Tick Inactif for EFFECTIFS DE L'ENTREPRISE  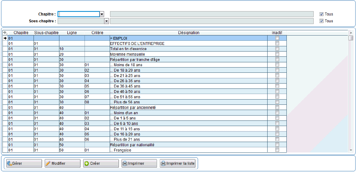pos(277,43)
